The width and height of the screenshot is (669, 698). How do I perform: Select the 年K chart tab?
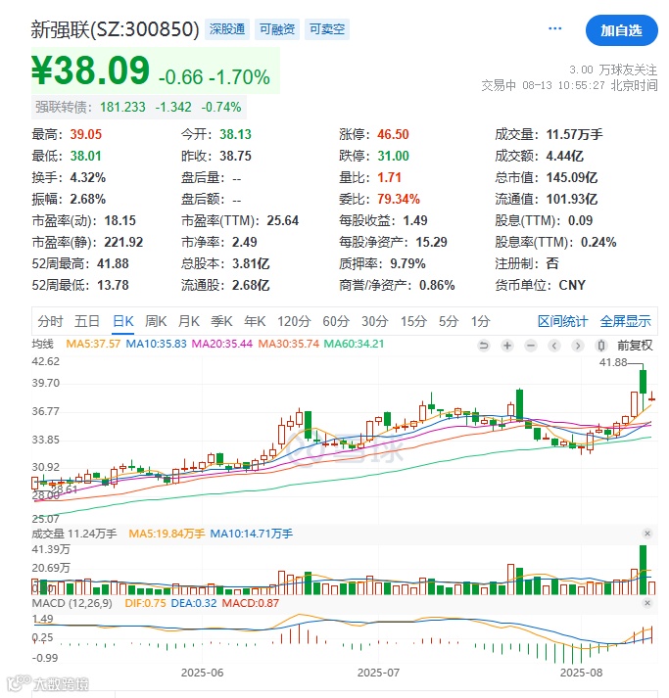click(x=255, y=321)
